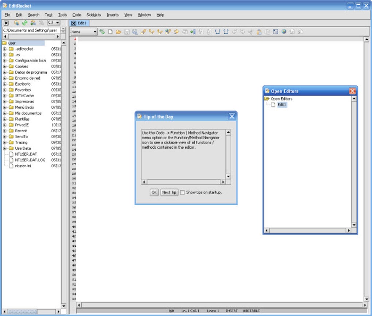Expand the .editrocket folder node
372x316 pixels.
tap(5, 49)
